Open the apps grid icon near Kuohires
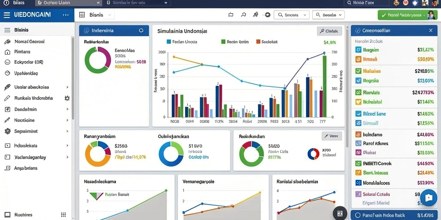441x220 pixels. coord(63,215)
